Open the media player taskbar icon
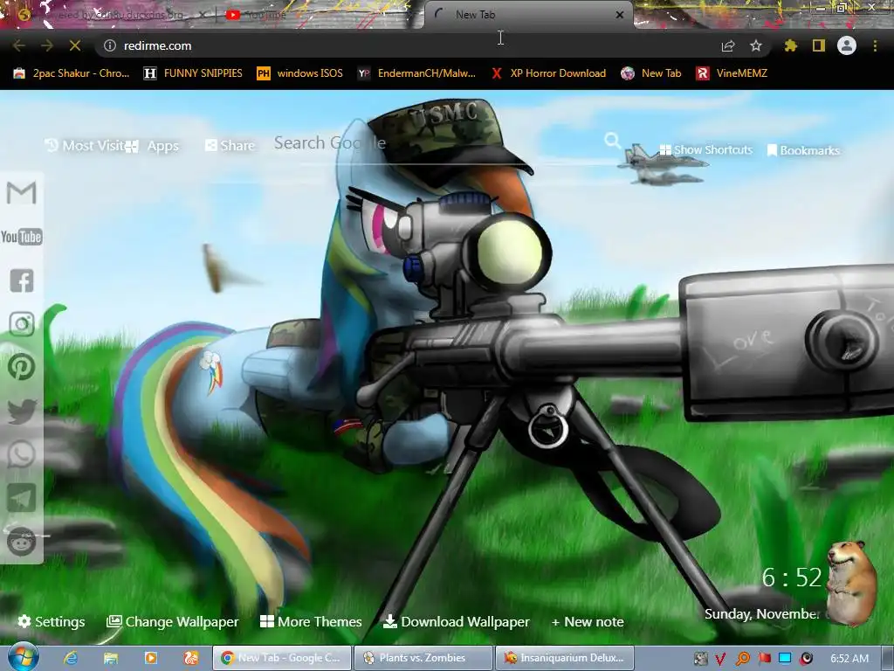 (151, 658)
